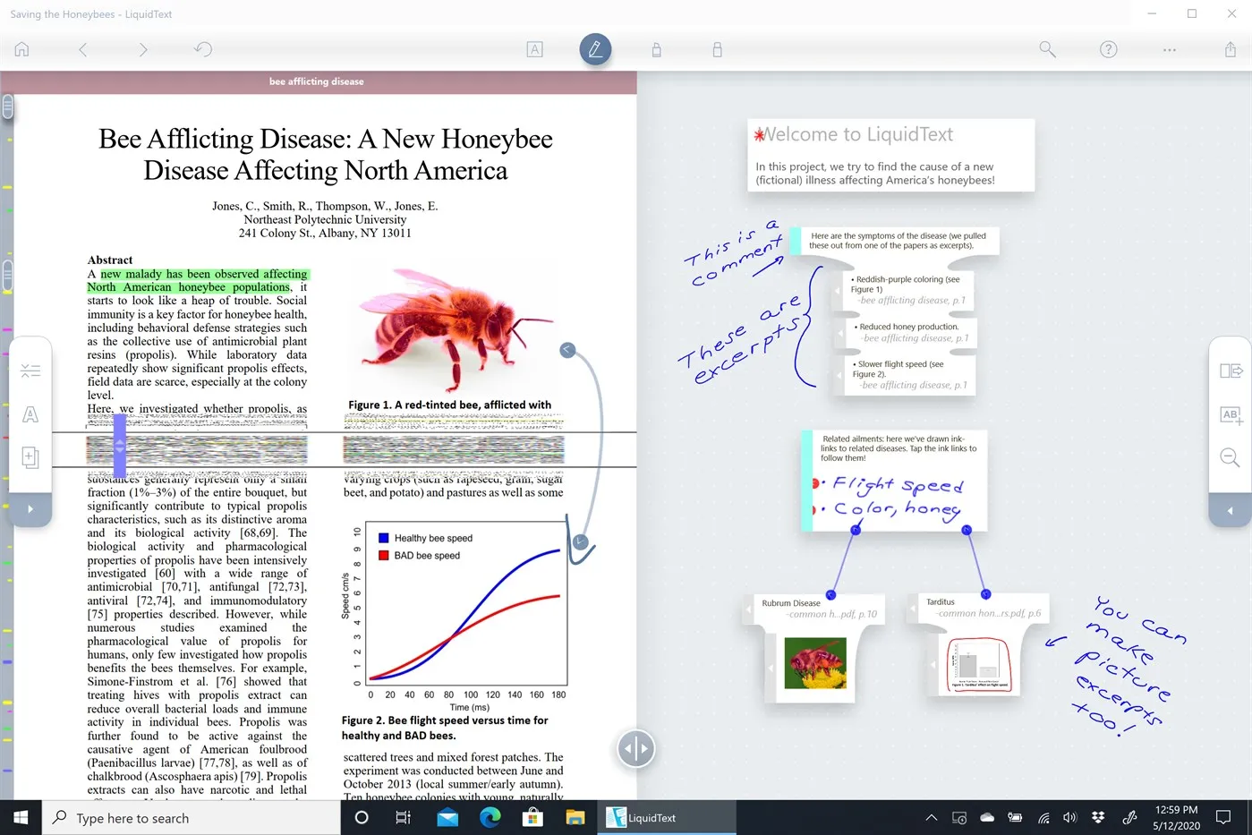The width and height of the screenshot is (1252, 835).
Task: Open the Home screen
Action: 21,49
